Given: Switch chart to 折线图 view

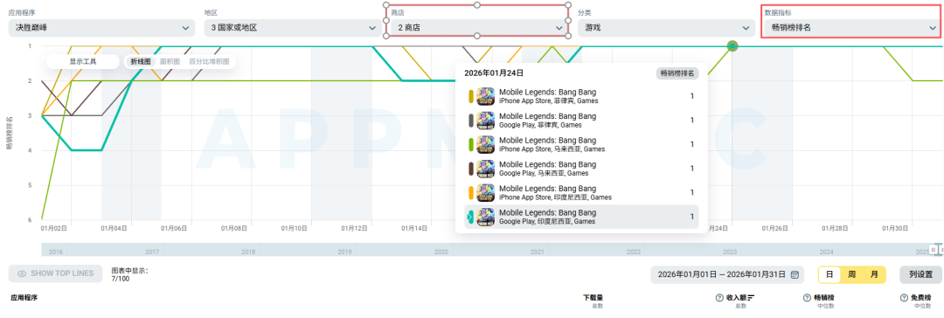Looking at the screenshot, I should pos(142,61).
